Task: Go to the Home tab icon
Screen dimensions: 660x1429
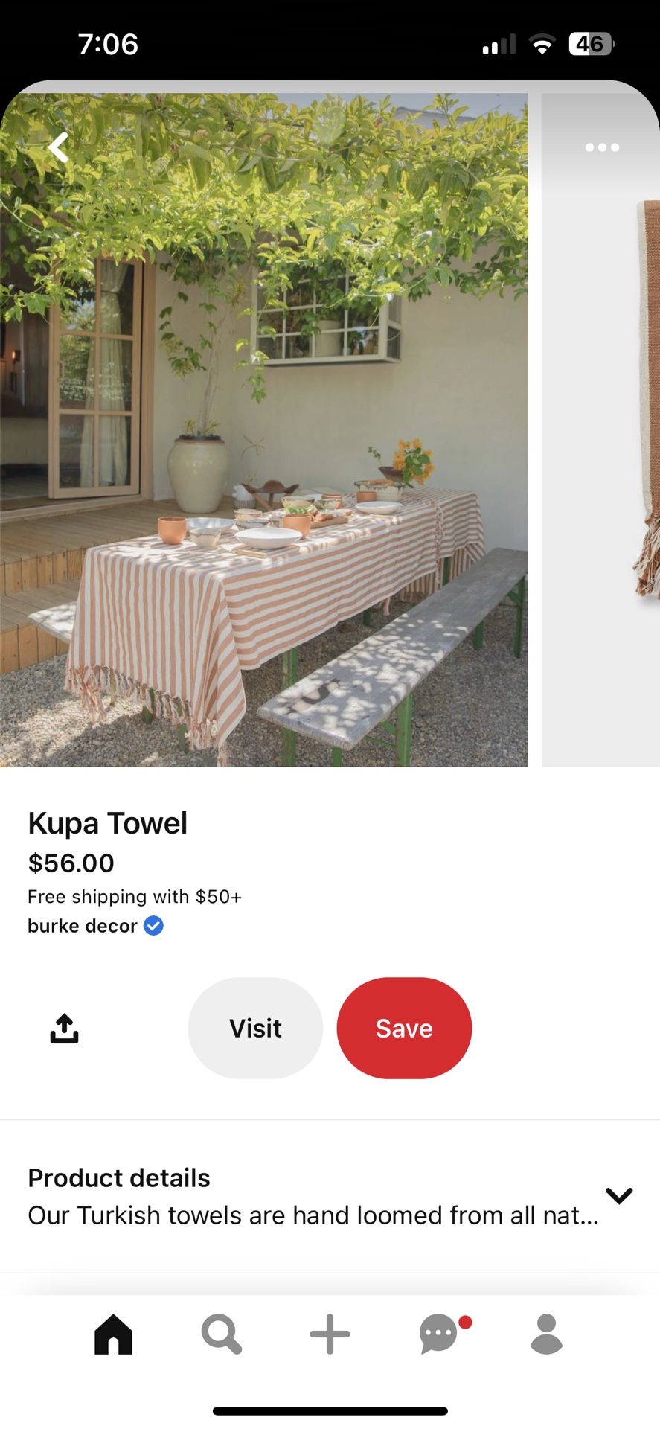Action: (113, 1334)
